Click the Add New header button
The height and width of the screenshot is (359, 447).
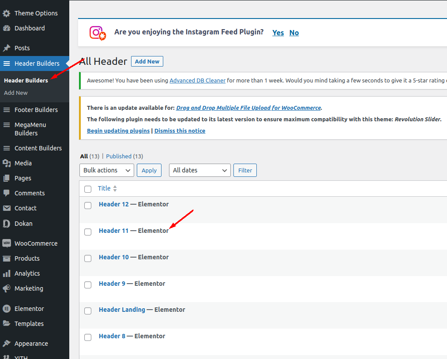[x=147, y=62]
